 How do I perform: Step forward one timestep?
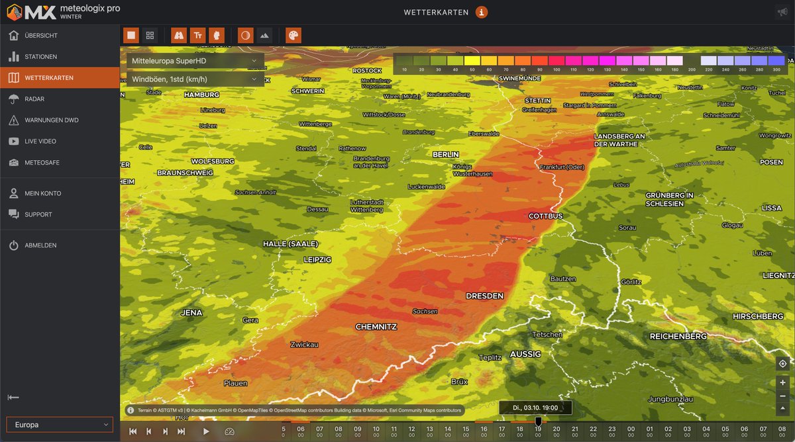(x=165, y=431)
